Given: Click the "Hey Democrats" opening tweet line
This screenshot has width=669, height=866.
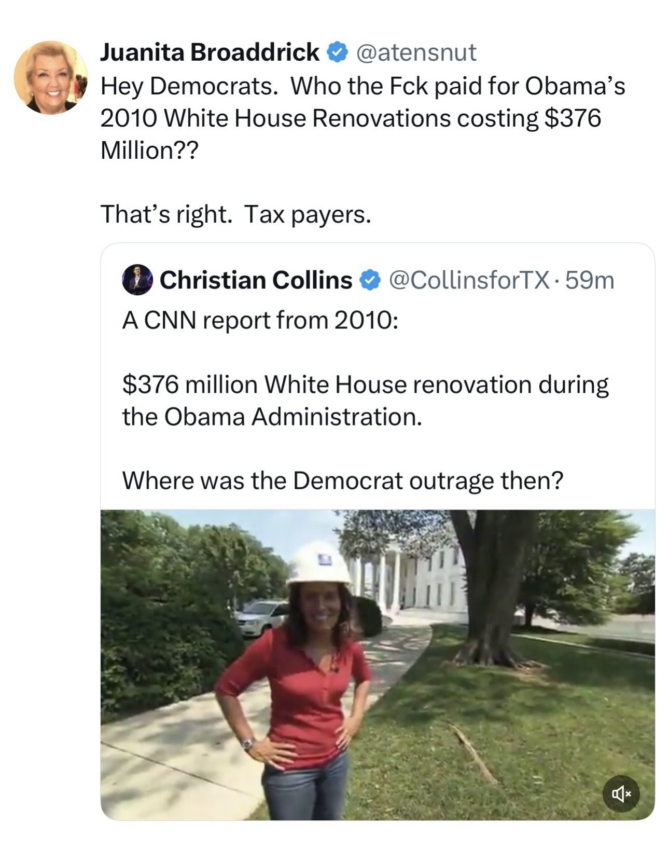Looking at the screenshot, I should pyautogui.click(x=363, y=86).
